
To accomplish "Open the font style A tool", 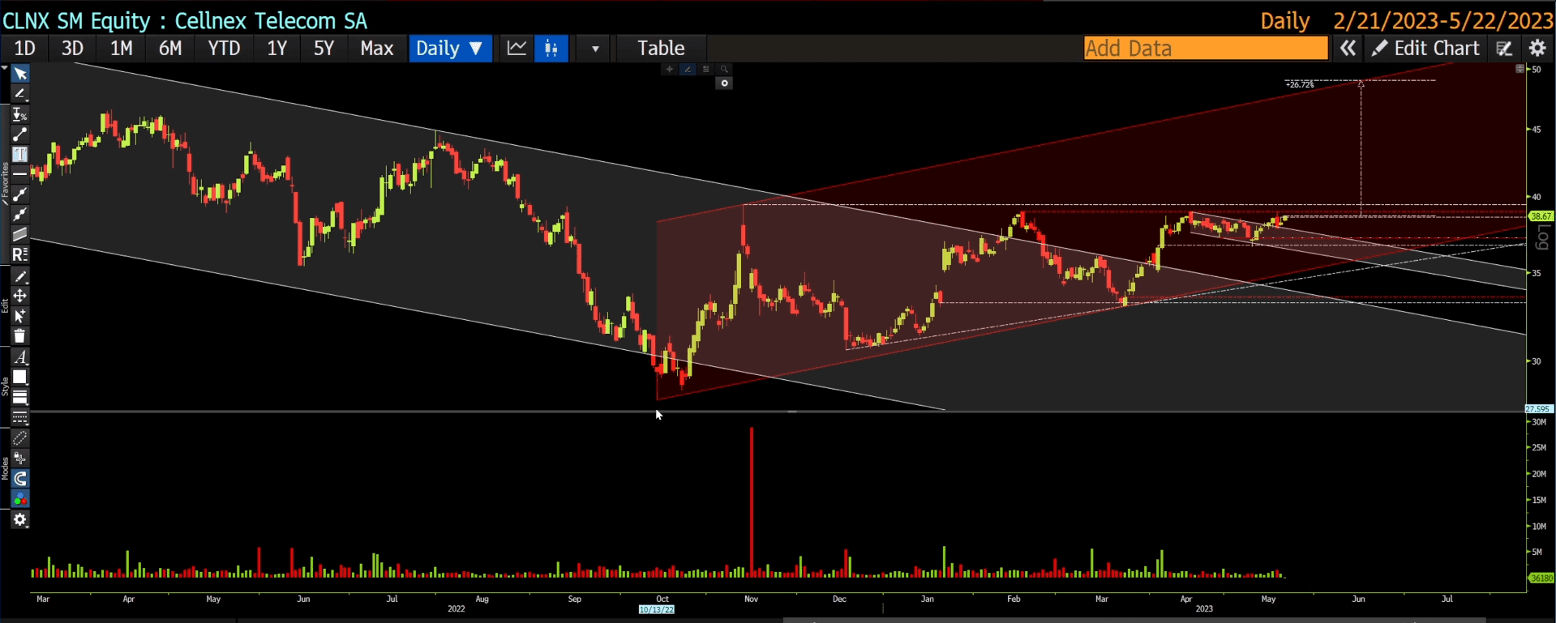I will pyautogui.click(x=20, y=357).
